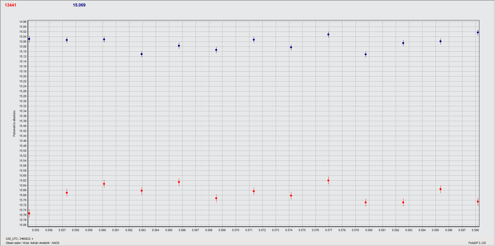Click the 'GJD_UTC: 2460622 +' label
The width and height of the screenshot is (495, 246).
pyautogui.click(x=20, y=239)
